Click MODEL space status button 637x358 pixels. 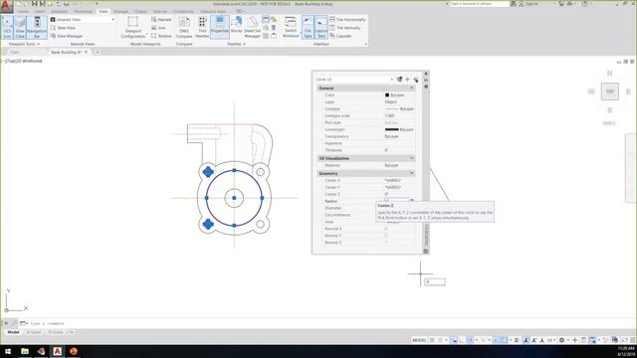[x=419, y=340]
